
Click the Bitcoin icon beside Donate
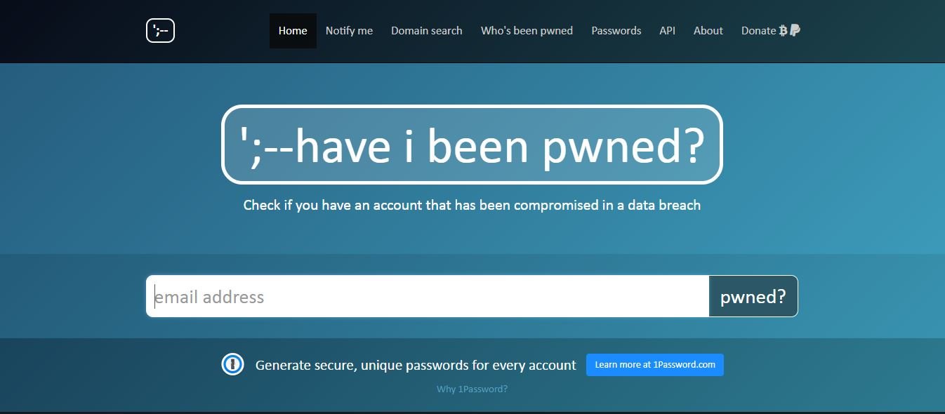[x=784, y=30]
